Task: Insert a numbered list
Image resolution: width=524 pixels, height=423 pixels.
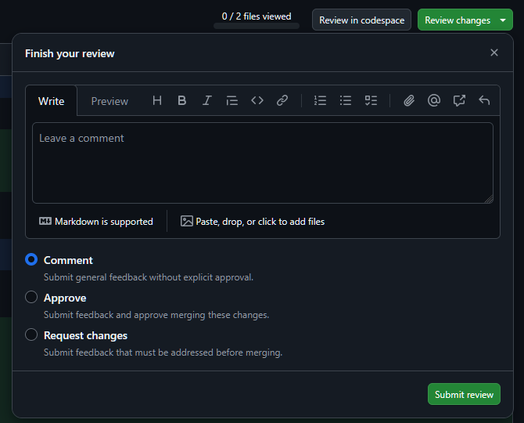Action: coord(320,100)
